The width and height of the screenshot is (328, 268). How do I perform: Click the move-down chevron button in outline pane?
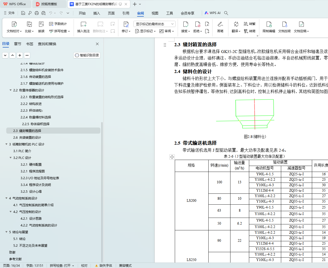pos(5,55)
